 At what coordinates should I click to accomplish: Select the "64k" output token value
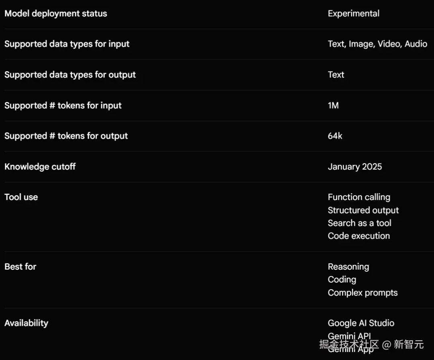pos(335,136)
